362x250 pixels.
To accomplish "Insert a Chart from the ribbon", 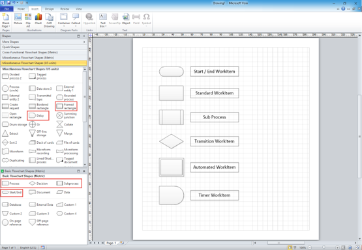I will pos(38,19).
